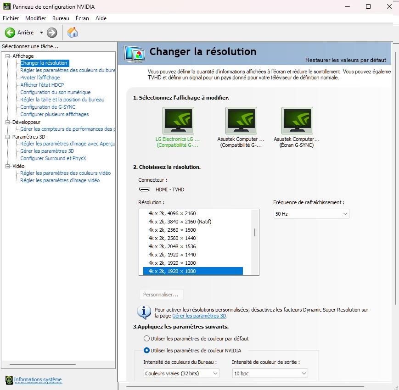Open Gérer les paramètres 3D tree item
The height and width of the screenshot is (390, 399).
click(x=47, y=151)
